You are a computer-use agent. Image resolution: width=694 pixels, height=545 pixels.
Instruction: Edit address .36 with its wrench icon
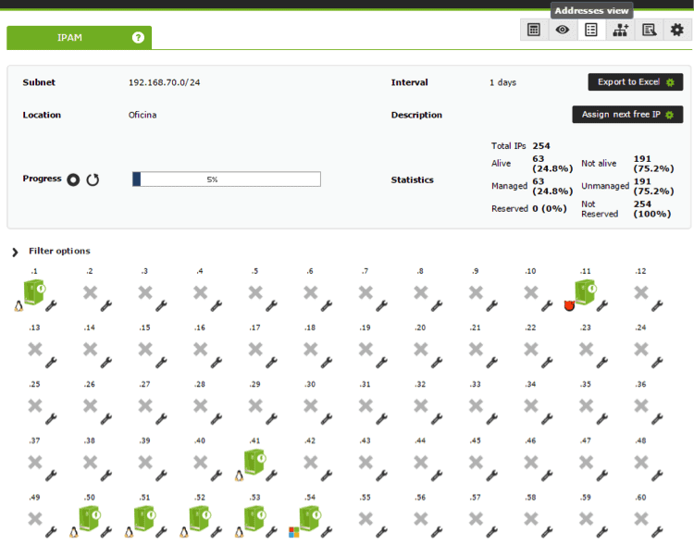657,419
